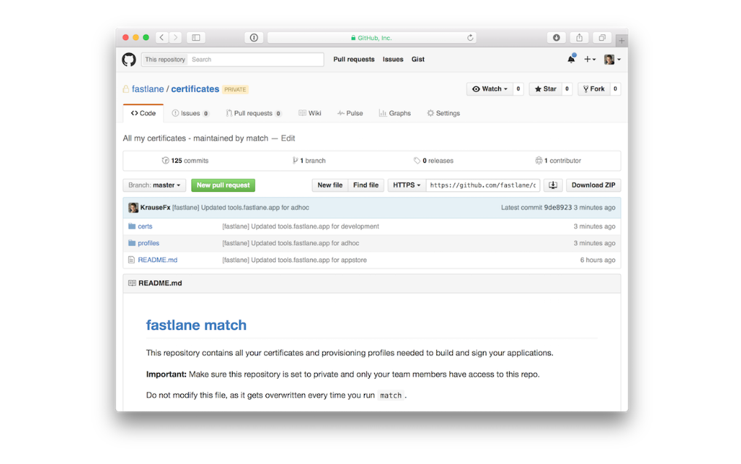View the 1 branch list
Image resolution: width=741 pixels, height=464 pixels.
309,161
